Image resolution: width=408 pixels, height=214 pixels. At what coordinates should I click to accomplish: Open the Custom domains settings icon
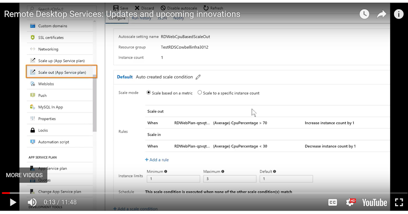pyautogui.click(x=33, y=26)
